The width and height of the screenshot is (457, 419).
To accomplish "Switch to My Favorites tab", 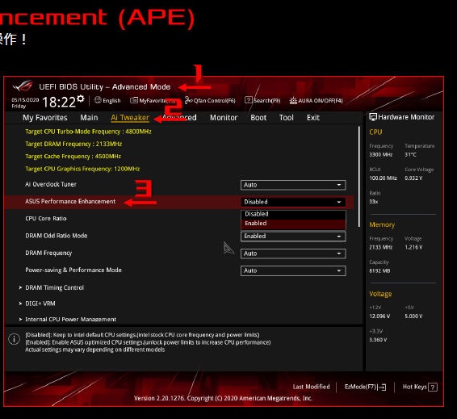I will tap(45, 118).
